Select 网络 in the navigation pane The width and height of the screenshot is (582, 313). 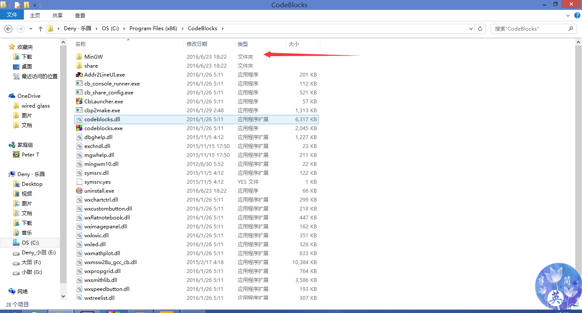(x=23, y=292)
